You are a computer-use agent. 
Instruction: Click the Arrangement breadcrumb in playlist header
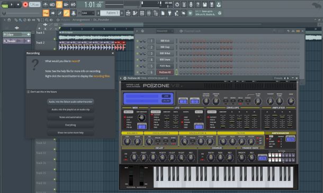[81, 20]
